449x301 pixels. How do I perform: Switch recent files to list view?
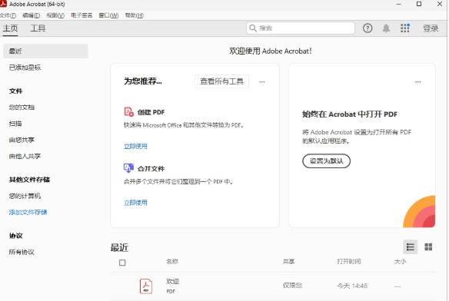coord(410,247)
